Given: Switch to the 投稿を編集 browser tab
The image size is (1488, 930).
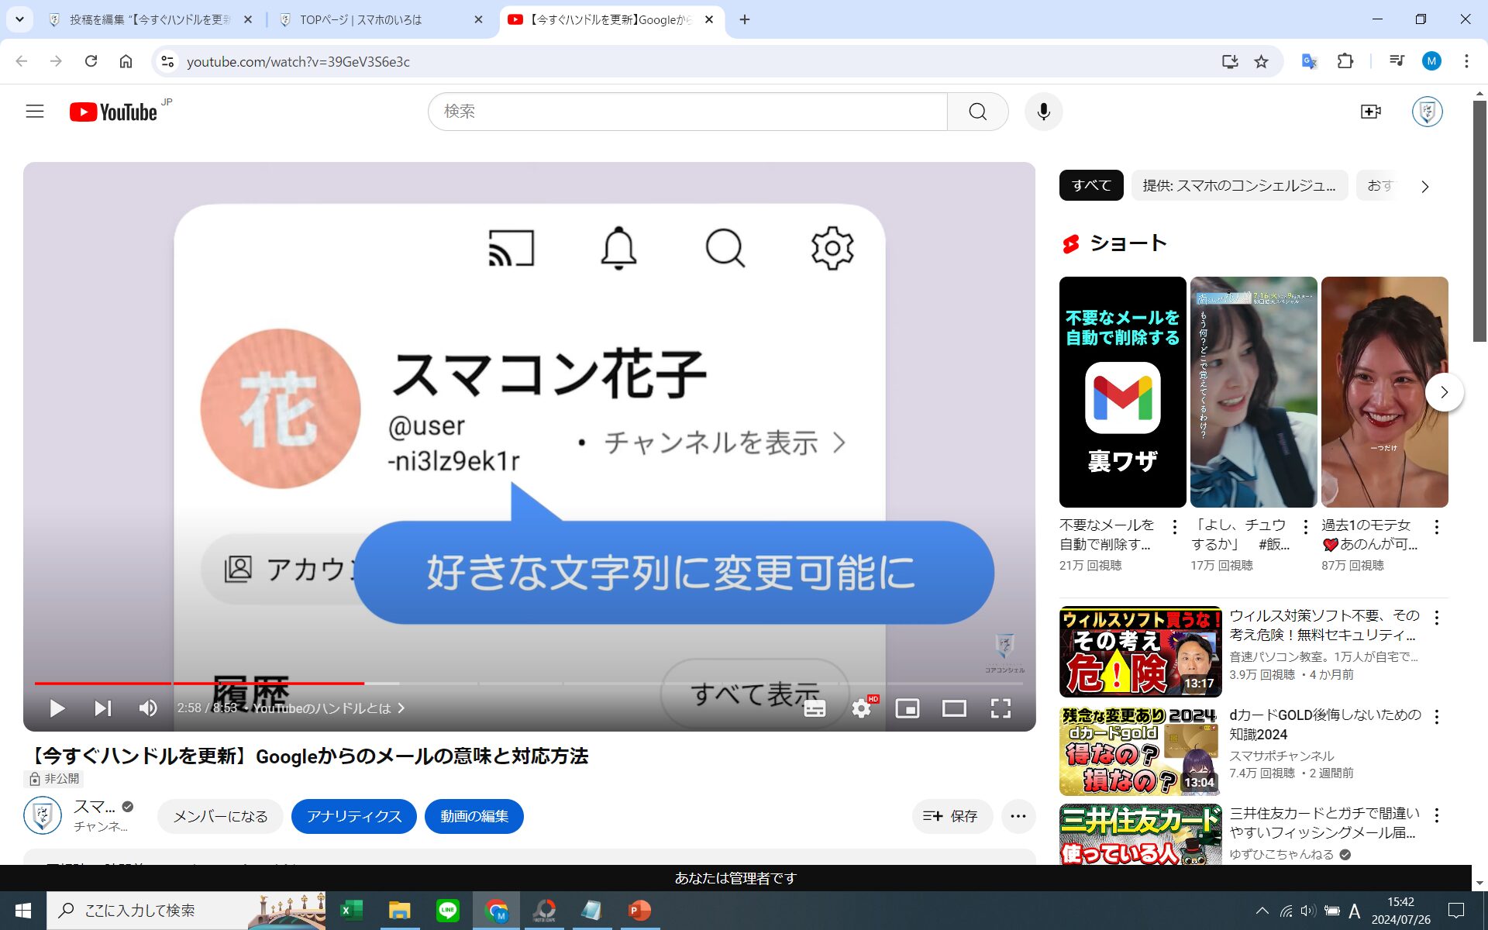Looking at the screenshot, I should coord(150,19).
